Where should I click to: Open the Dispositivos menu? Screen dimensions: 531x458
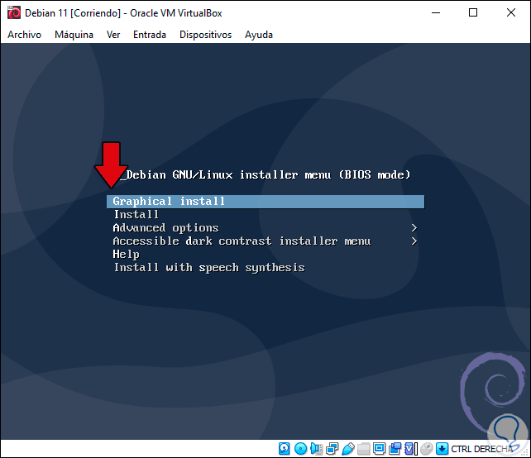click(x=206, y=35)
